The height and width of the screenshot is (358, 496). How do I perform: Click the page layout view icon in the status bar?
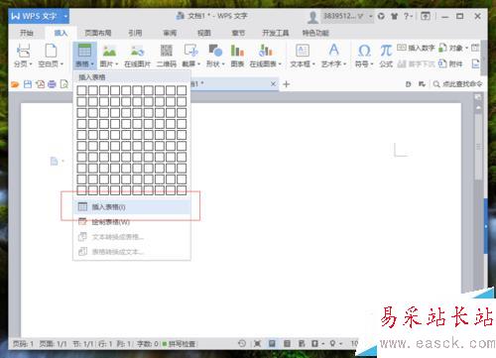point(272,344)
